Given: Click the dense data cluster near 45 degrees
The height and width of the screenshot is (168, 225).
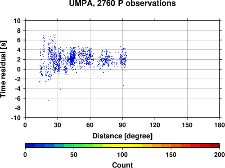Looking at the screenshot, I should tap(72, 57).
